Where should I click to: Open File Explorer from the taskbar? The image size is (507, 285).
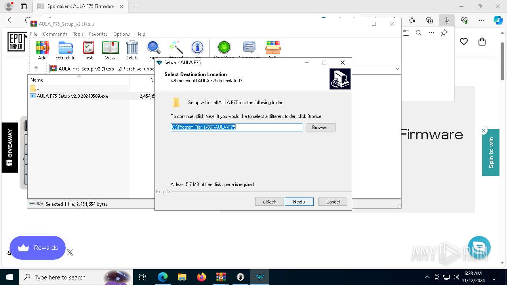[182, 277]
